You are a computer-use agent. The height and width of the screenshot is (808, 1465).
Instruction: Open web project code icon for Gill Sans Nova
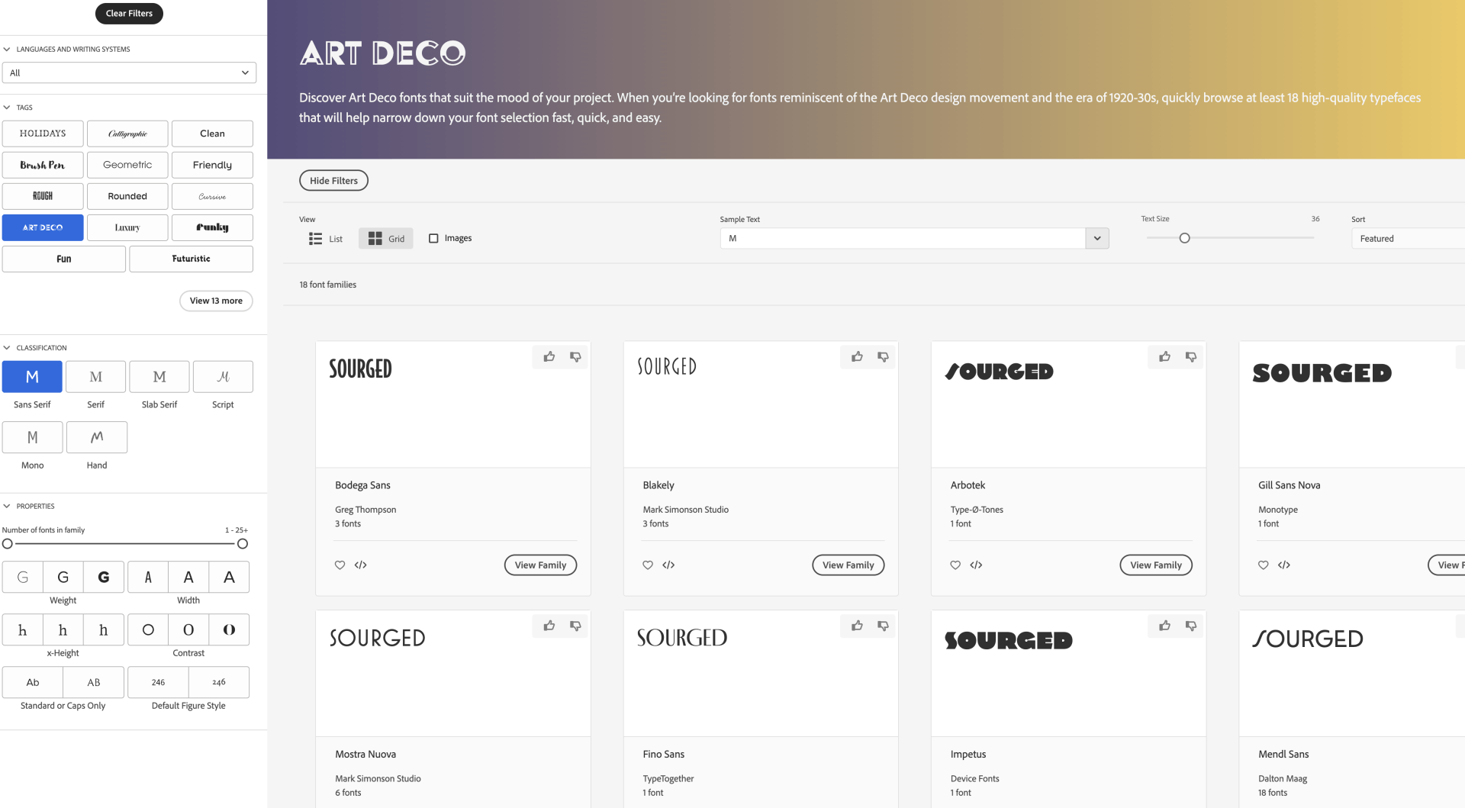(x=1284, y=565)
